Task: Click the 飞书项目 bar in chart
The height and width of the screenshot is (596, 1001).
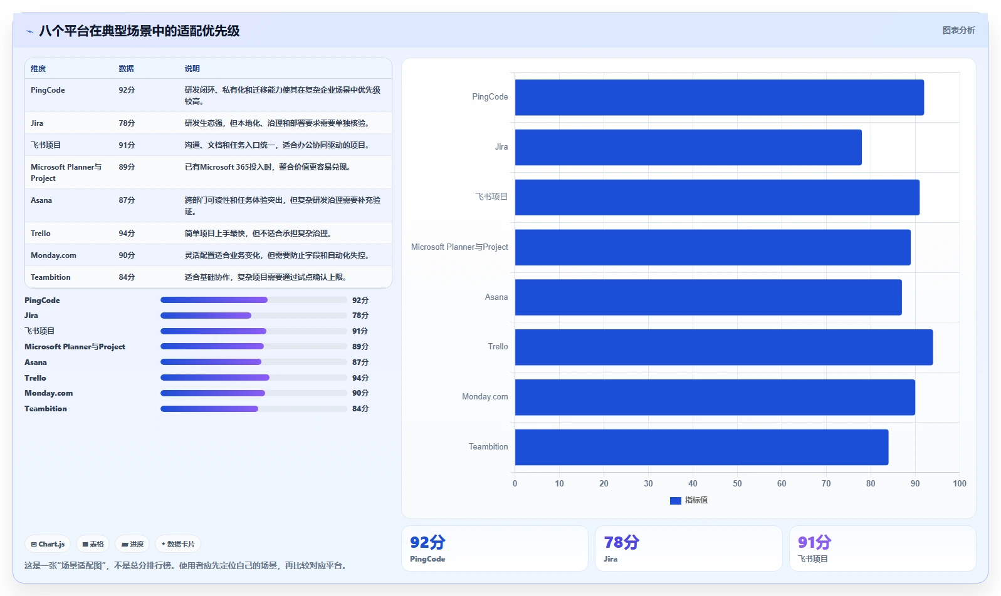Action: pos(717,197)
